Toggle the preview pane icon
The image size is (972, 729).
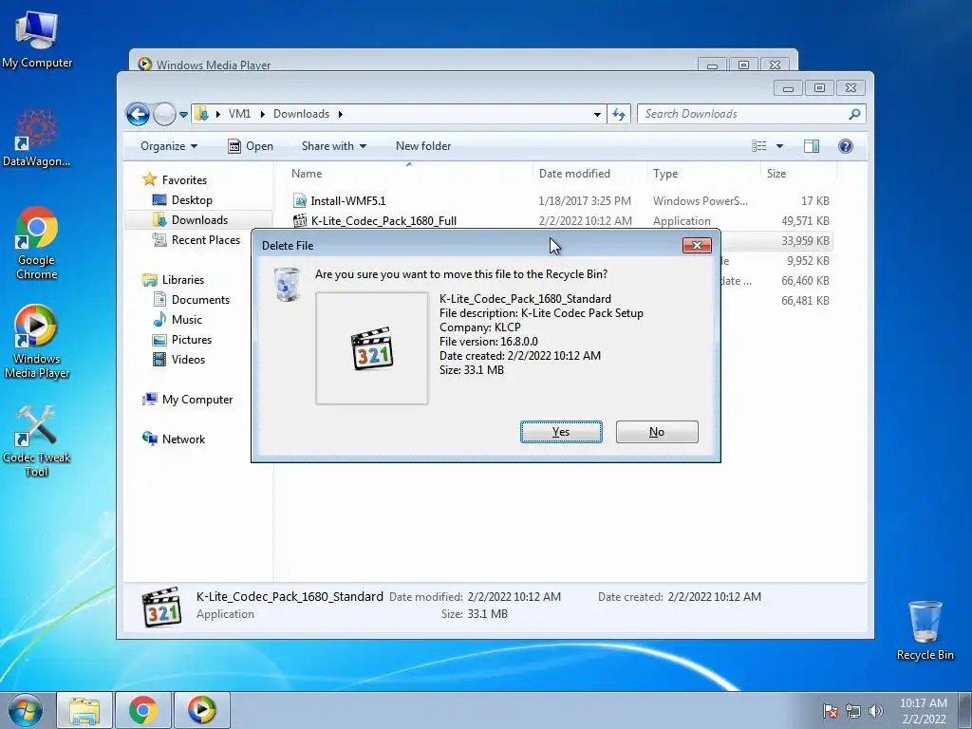point(812,146)
